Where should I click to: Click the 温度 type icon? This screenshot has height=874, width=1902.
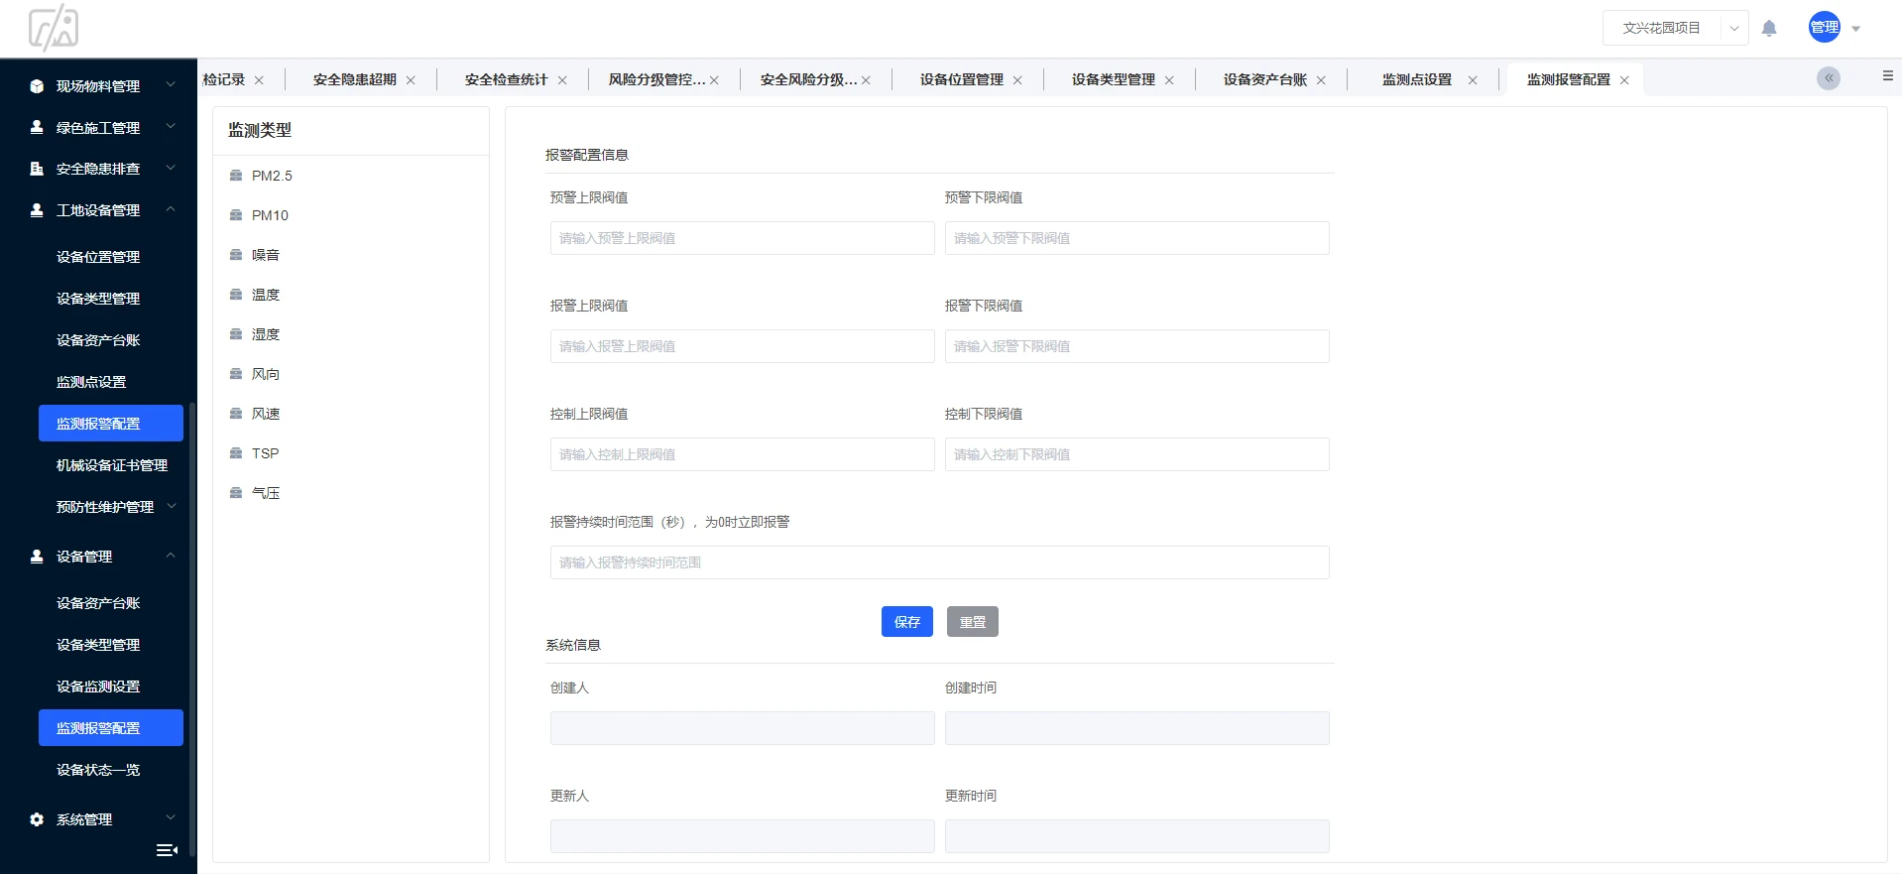(236, 295)
